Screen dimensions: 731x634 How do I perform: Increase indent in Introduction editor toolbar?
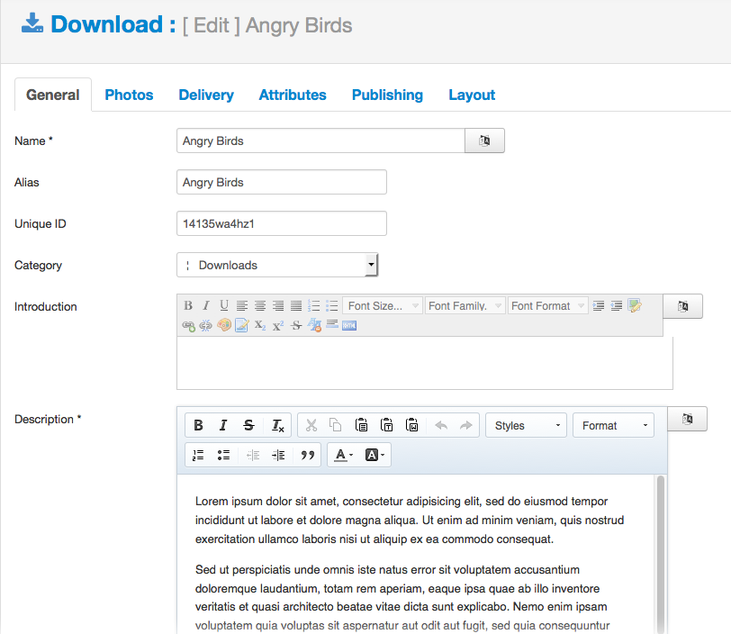[x=599, y=305]
